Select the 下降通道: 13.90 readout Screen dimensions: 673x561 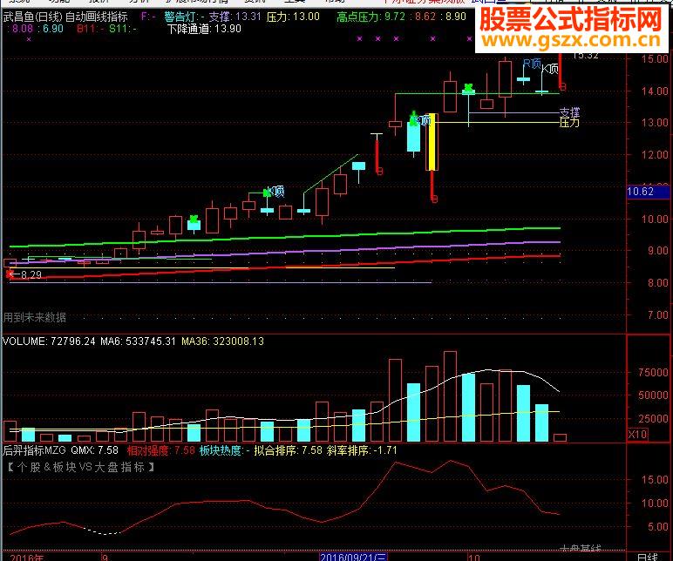pyautogui.click(x=204, y=29)
